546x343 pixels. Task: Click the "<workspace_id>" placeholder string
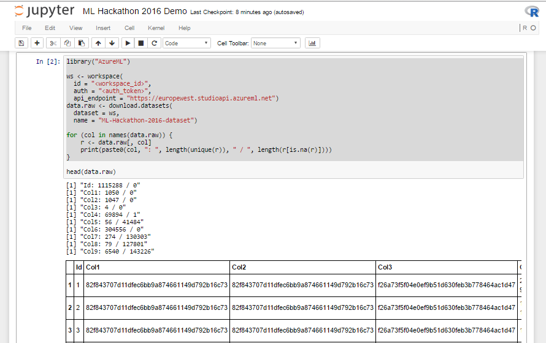pyautogui.click(x=120, y=84)
